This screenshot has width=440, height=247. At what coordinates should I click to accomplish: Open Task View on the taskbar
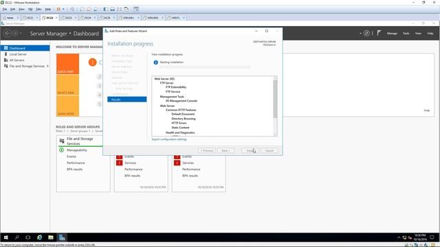(28, 237)
